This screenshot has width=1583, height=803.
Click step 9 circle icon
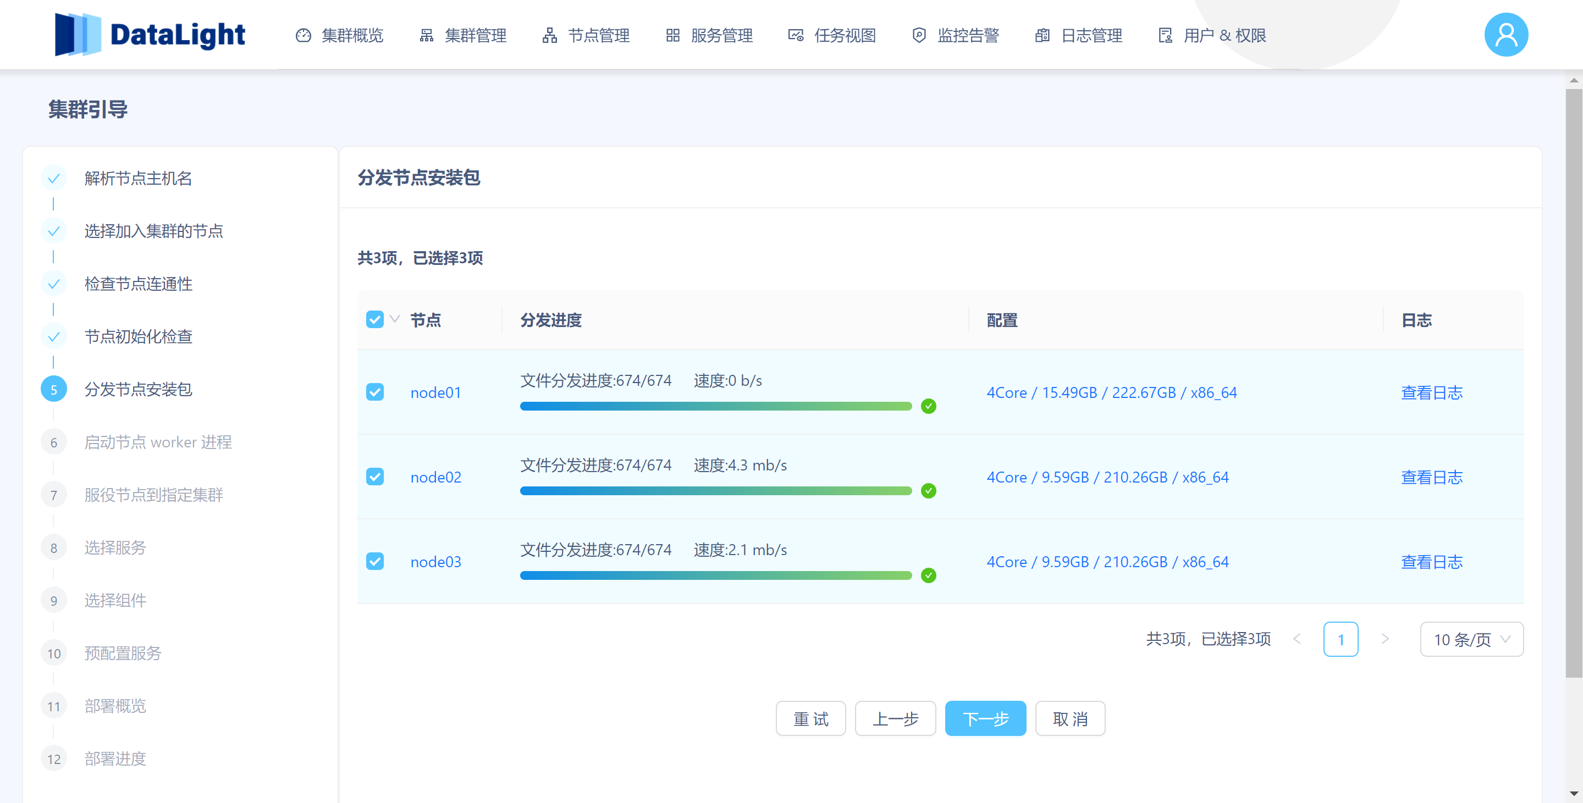click(53, 601)
